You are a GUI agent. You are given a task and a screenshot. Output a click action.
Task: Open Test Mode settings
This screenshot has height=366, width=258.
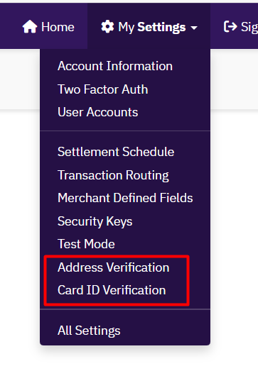pos(86,244)
